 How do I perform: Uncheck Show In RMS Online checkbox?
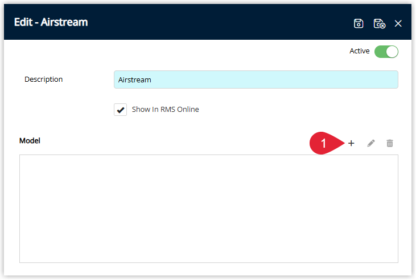[120, 110]
